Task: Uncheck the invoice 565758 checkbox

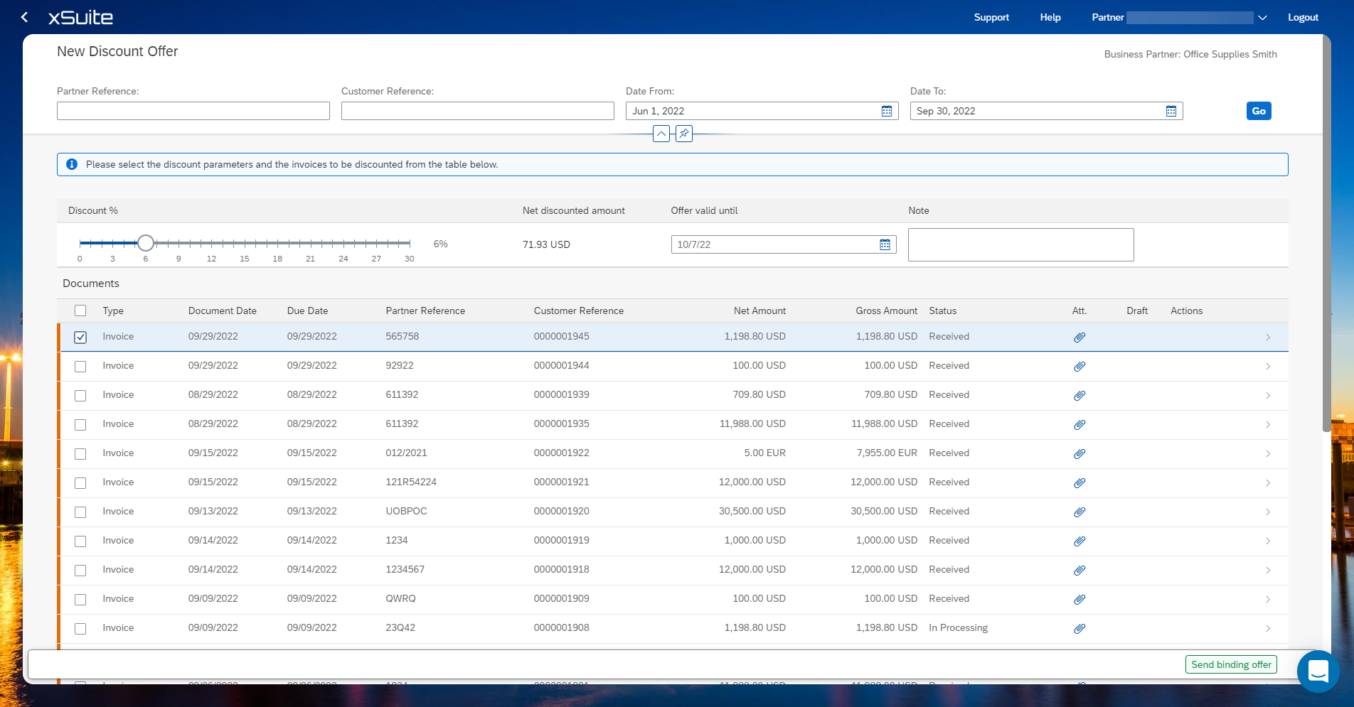Action: pyautogui.click(x=80, y=338)
